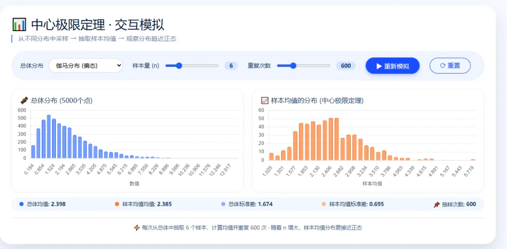Click the play icon in 重新模拟 button
The image size is (507, 249).
coord(379,66)
